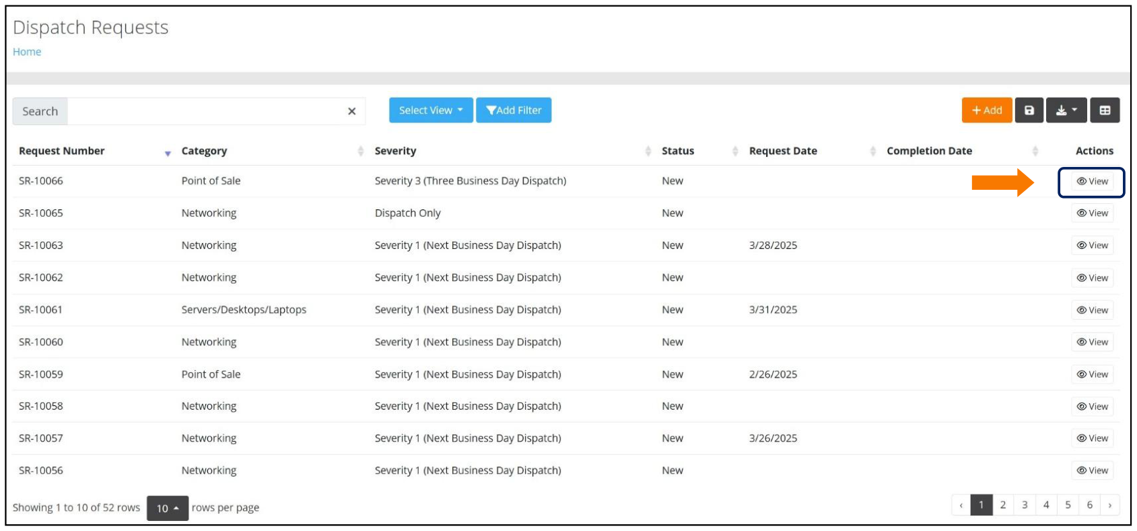Viewport: 1137px width, 531px height.
Task: Click the orange Add button
Action: 987,110
